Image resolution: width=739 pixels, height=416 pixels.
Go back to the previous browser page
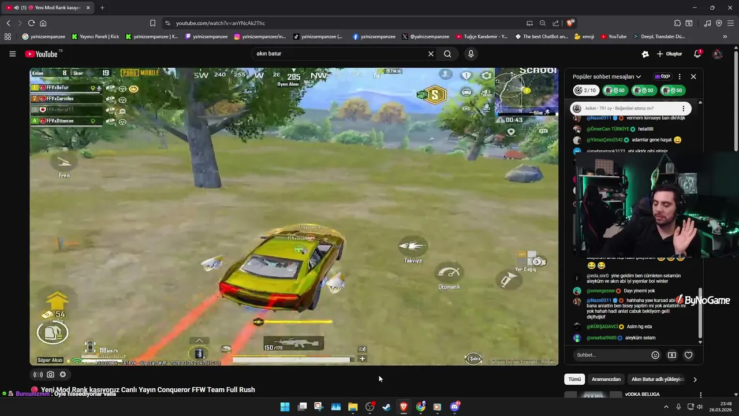(8, 23)
